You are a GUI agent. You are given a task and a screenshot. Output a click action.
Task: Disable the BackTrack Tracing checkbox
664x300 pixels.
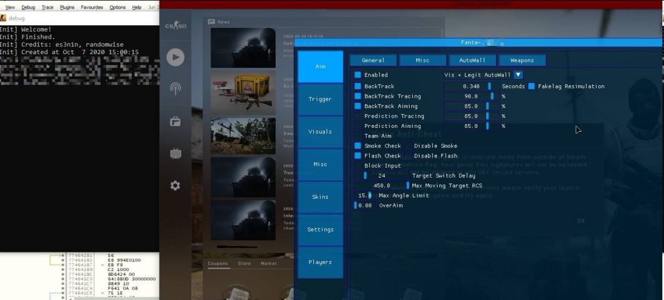pyautogui.click(x=358, y=96)
